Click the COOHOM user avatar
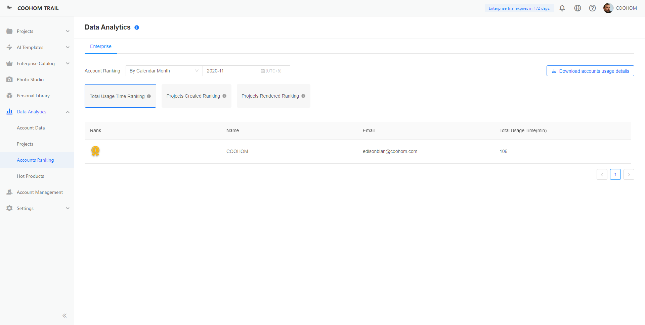This screenshot has height=325, width=645. pos(608,8)
